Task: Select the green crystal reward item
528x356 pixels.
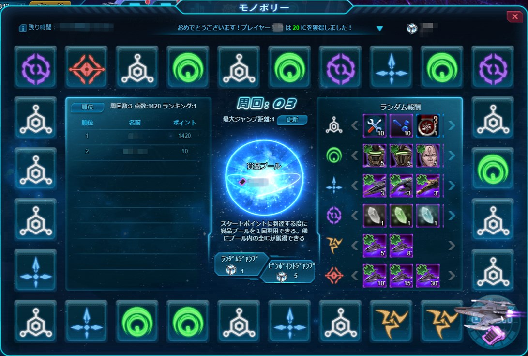Action: [x=401, y=216]
